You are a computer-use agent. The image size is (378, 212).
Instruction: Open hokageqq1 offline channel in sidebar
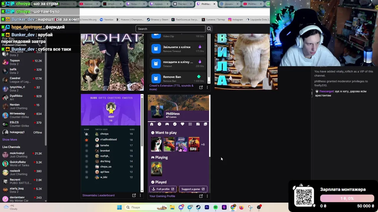[22, 132]
